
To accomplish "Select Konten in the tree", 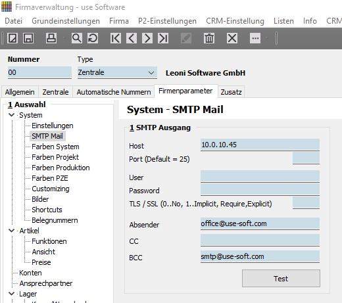I will 30,273.
